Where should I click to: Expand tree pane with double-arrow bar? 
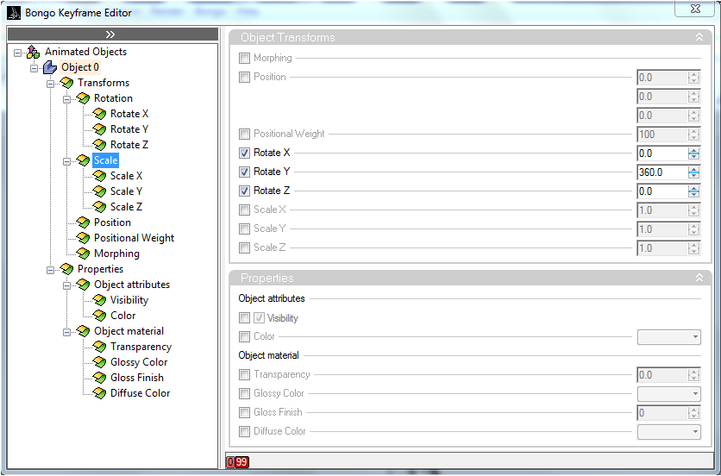[x=113, y=34]
